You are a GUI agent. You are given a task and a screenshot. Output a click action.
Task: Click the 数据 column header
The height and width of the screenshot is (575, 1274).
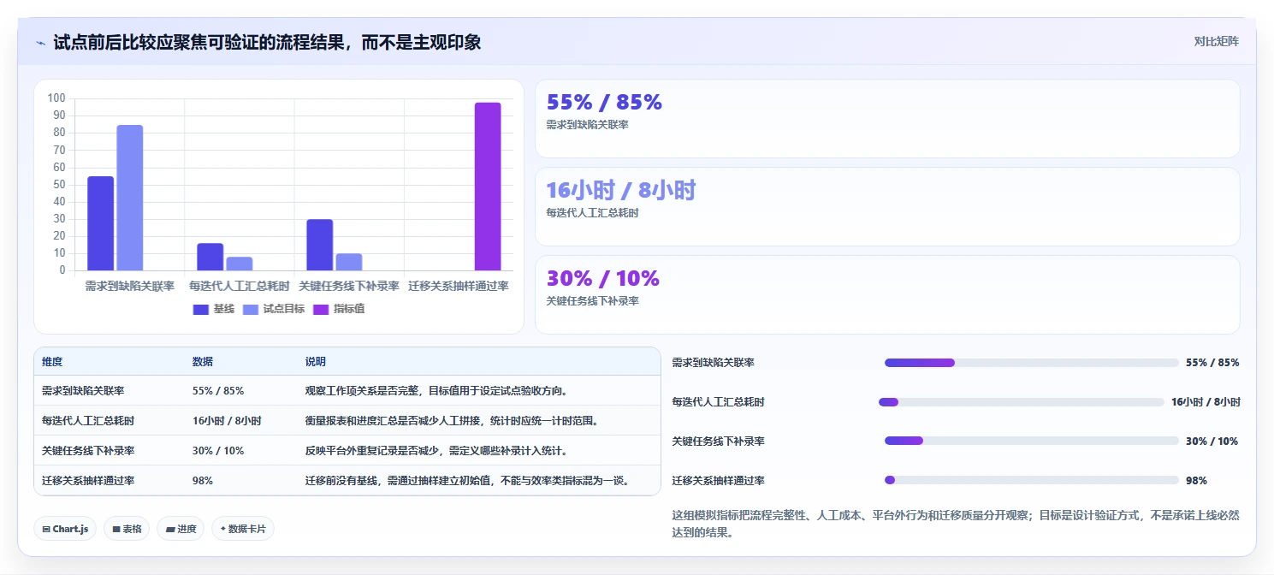[203, 362]
